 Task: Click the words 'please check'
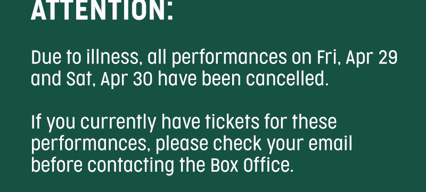point(208,144)
